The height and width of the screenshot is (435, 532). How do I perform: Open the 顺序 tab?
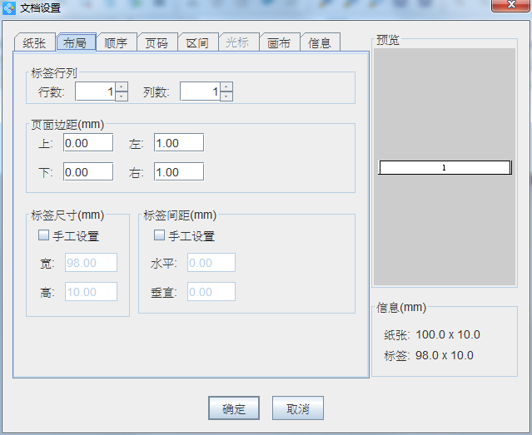point(117,42)
